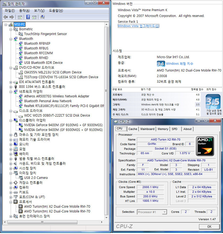This screenshot has width=223, height=234.
Task: Click the AMD Turion logo in CPU-Z
Action: pyautogui.click(x=205, y=146)
